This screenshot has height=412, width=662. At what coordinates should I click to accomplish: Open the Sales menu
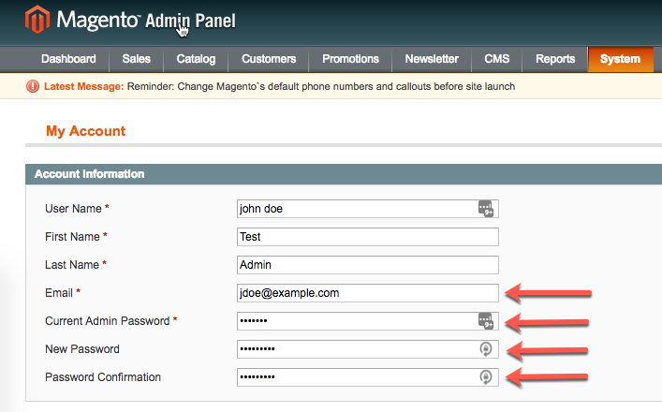coord(136,59)
